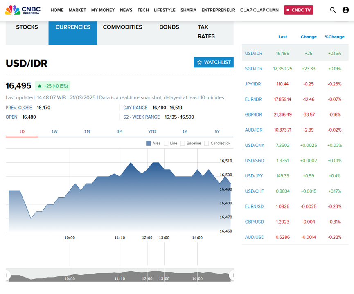The width and height of the screenshot is (354, 294).
Task: Open the user account profile icon
Action: 345,10
